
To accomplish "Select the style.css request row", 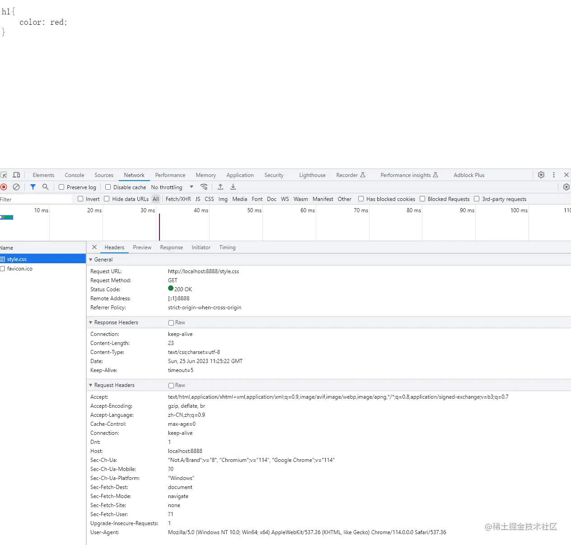I will coord(43,259).
